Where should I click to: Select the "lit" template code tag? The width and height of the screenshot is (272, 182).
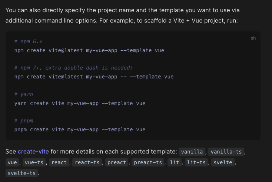tap(174, 162)
